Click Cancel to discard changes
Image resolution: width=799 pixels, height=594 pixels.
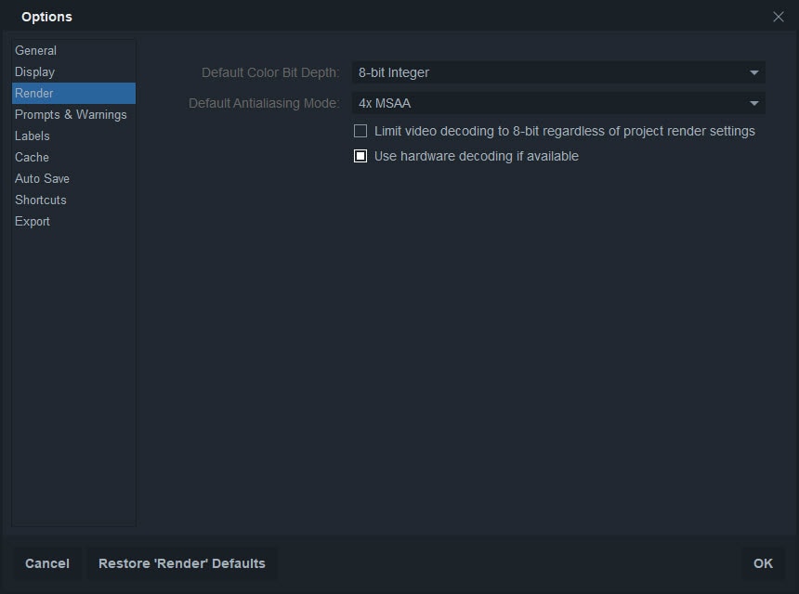click(x=47, y=563)
